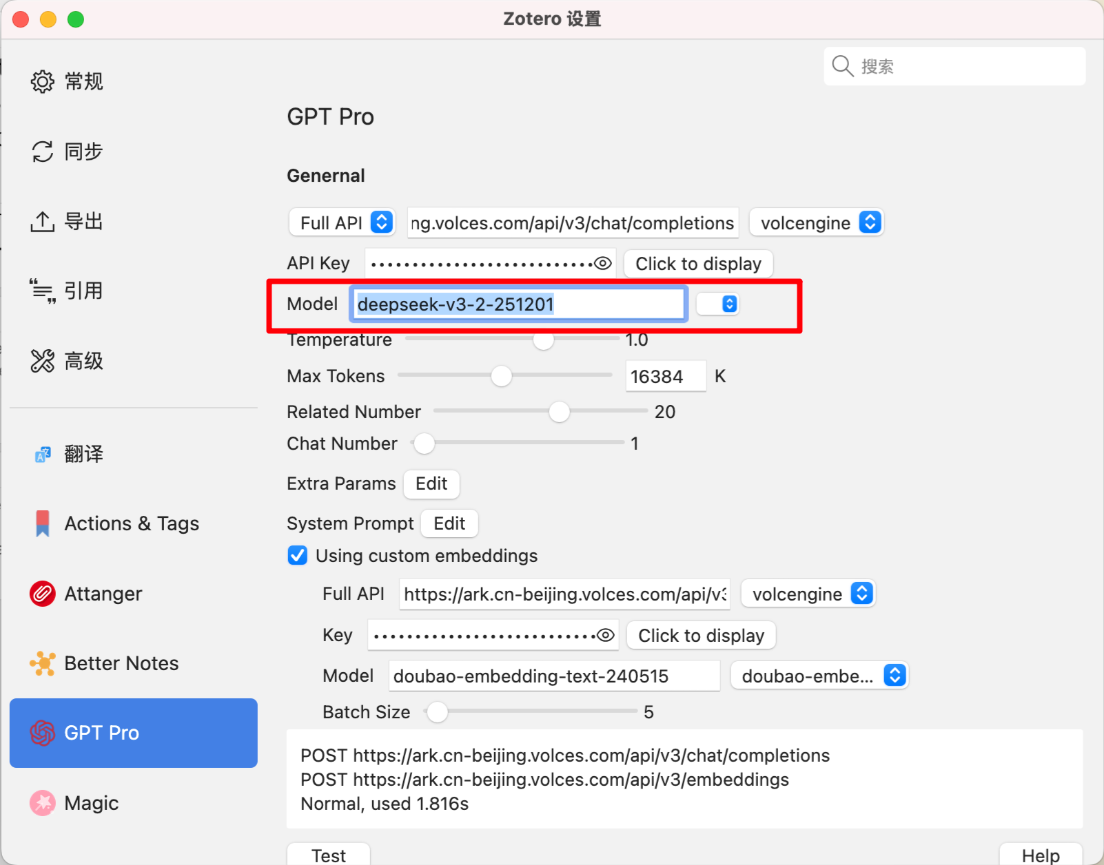Open the 翻译 settings pane
Image resolution: width=1104 pixels, height=865 pixels.
tap(134, 455)
